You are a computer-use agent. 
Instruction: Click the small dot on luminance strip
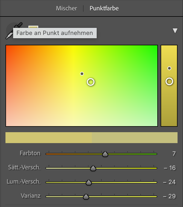[169, 68]
